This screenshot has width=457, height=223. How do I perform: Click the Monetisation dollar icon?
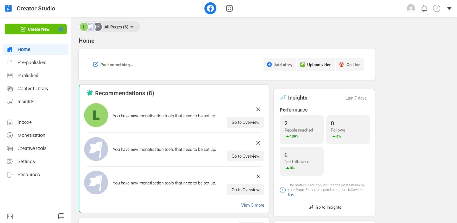click(x=10, y=135)
